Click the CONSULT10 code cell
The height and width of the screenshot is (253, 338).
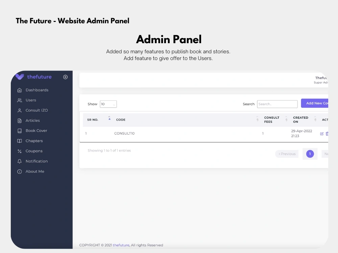[124, 133]
